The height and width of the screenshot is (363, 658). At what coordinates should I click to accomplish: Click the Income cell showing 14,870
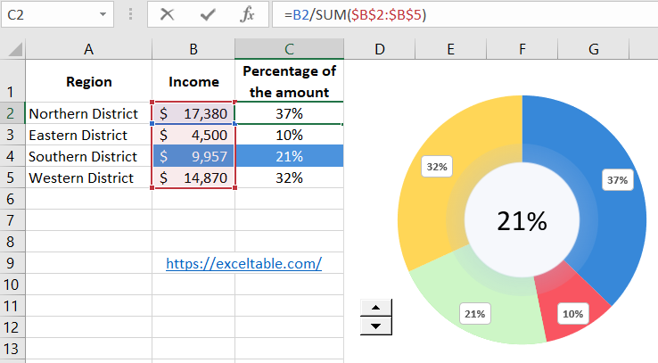click(193, 177)
